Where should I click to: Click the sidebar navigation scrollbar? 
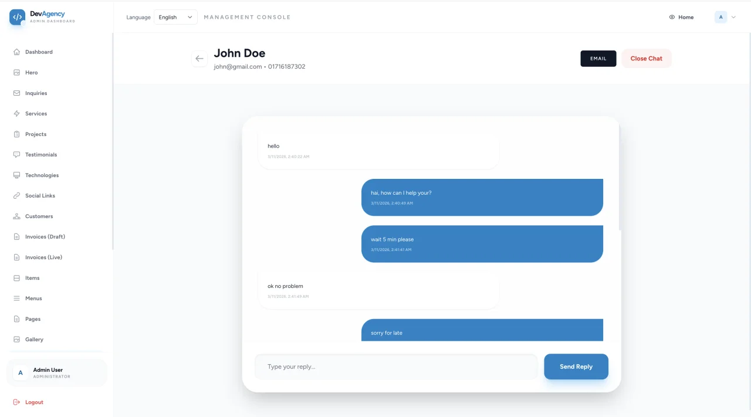point(113,141)
